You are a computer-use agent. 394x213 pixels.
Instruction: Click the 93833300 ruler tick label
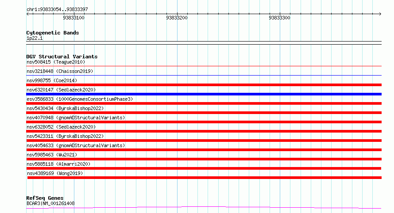(x=279, y=18)
